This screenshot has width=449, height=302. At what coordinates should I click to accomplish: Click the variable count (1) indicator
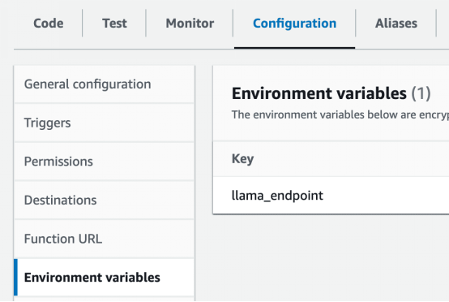pyautogui.click(x=421, y=93)
